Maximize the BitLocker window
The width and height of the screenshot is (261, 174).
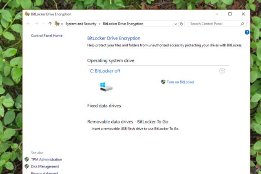230,14
